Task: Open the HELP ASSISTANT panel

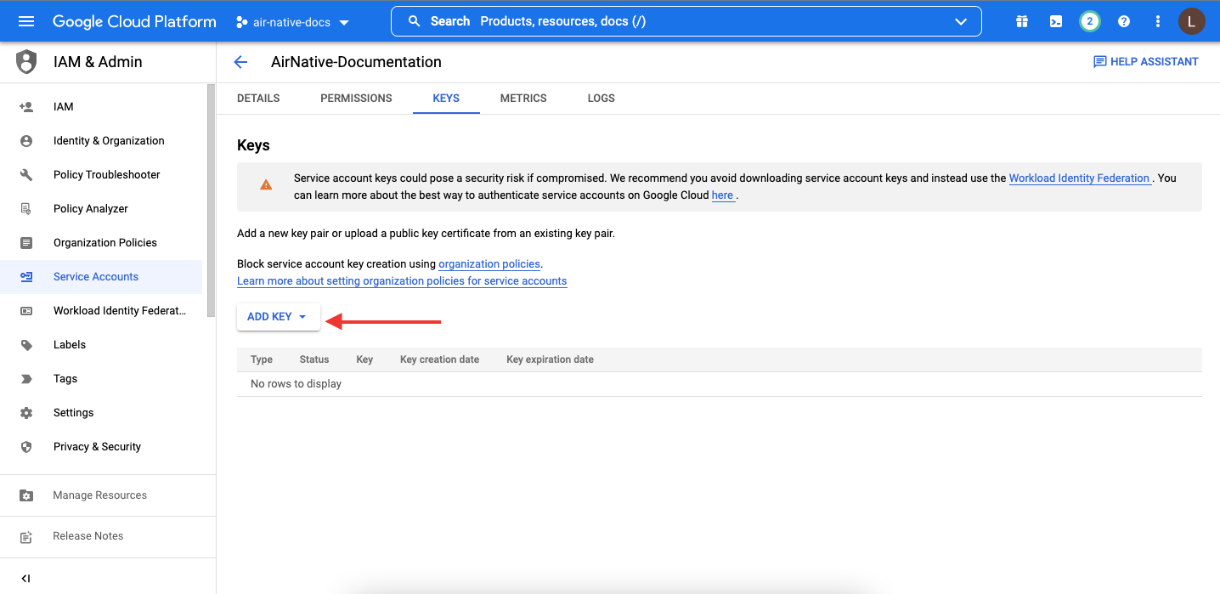Action: pos(1145,62)
